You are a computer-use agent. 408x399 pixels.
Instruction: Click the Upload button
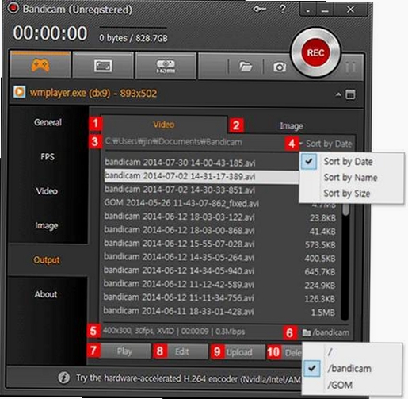(239, 352)
